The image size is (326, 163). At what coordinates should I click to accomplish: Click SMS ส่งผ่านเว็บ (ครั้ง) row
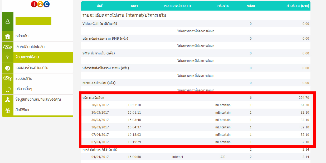point(196,53)
